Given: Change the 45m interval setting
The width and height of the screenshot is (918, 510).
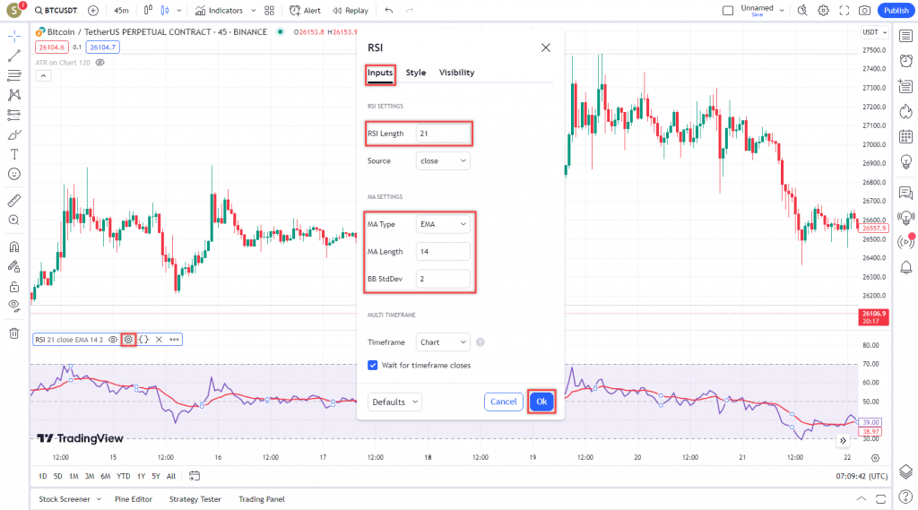Looking at the screenshot, I should point(121,11).
